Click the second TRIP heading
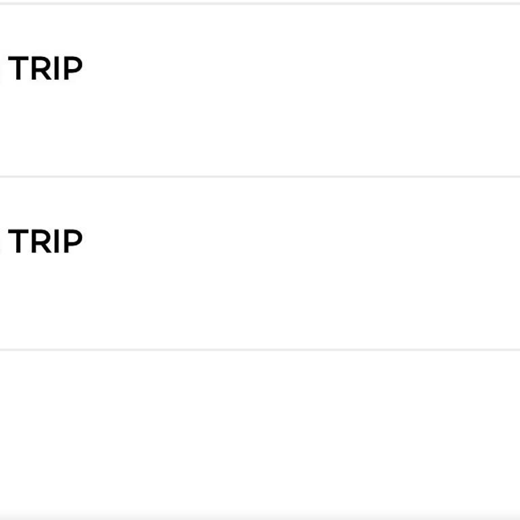The image size is (520, 520). 46,242
